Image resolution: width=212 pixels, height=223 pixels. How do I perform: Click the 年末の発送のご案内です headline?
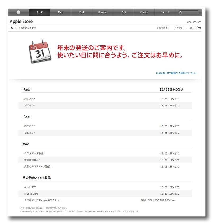(x=92, y=48)
